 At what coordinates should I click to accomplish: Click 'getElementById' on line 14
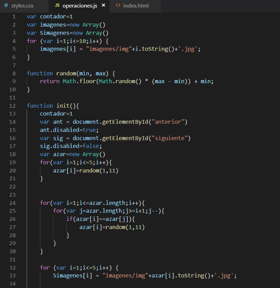pos(125,122)
